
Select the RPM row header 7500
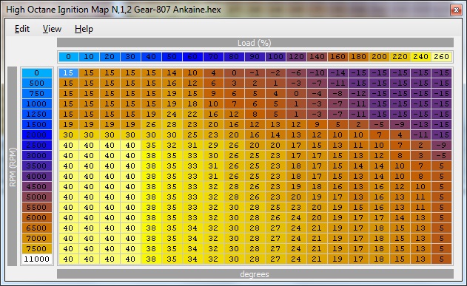pyautogui.click(x=36, y=248)
